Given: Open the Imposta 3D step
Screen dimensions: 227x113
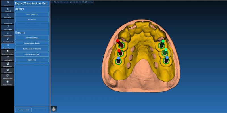Looking at the screenshot, I should [x=8, y=9].
